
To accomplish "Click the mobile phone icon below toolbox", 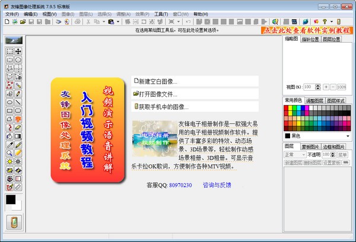I will pos(14,224).
